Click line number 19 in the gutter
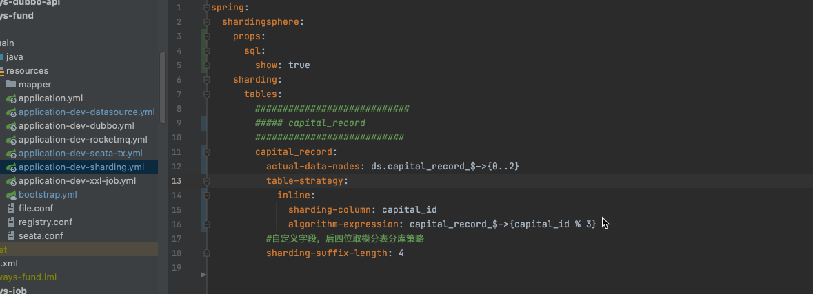The image size is (813, 294). coord(177,268)
